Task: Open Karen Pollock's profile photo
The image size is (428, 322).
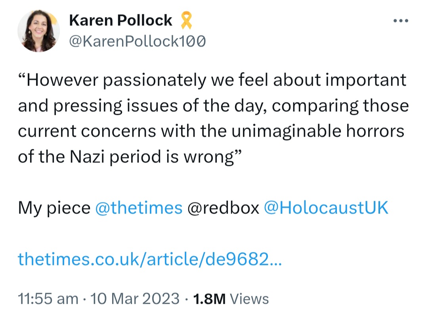Action: click(38, 31)
